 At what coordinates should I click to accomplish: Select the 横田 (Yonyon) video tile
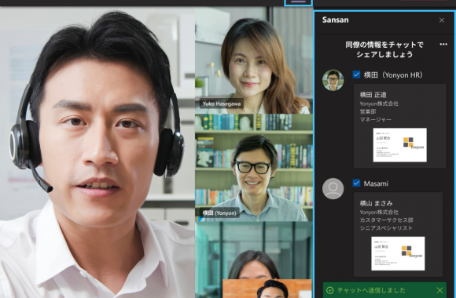[254, 168]
